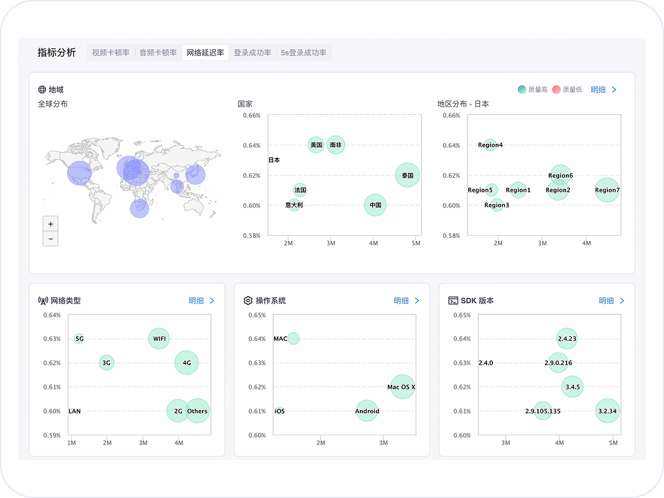Open the 登录成功率 tab
This screenshot has width=664, height=498.
pos(252,53)
